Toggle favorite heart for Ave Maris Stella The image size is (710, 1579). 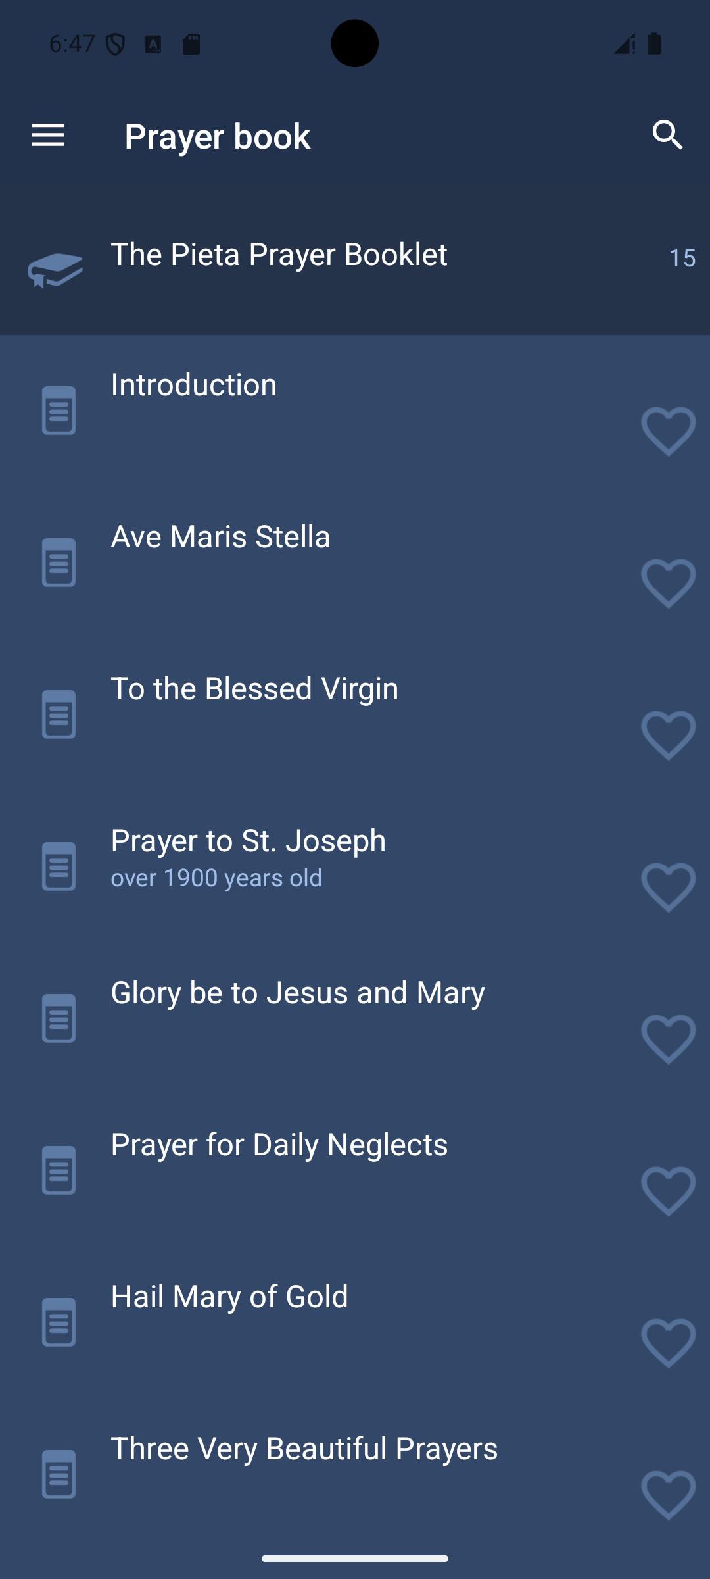[x=668, y=584]
